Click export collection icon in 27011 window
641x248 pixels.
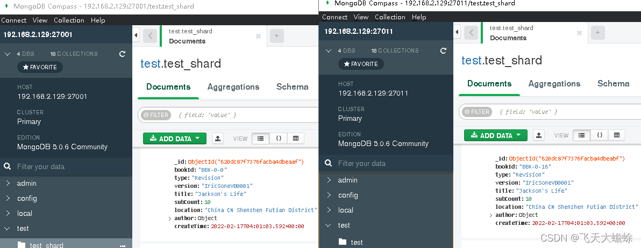538,135
